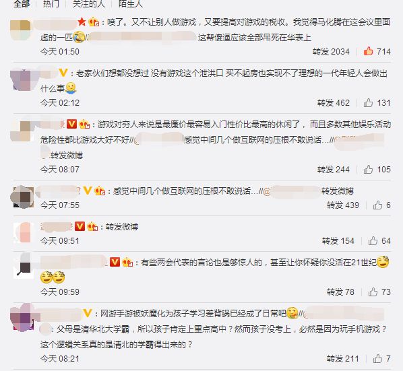
Task: Open the 全部 tab
Action: [22, 3]
